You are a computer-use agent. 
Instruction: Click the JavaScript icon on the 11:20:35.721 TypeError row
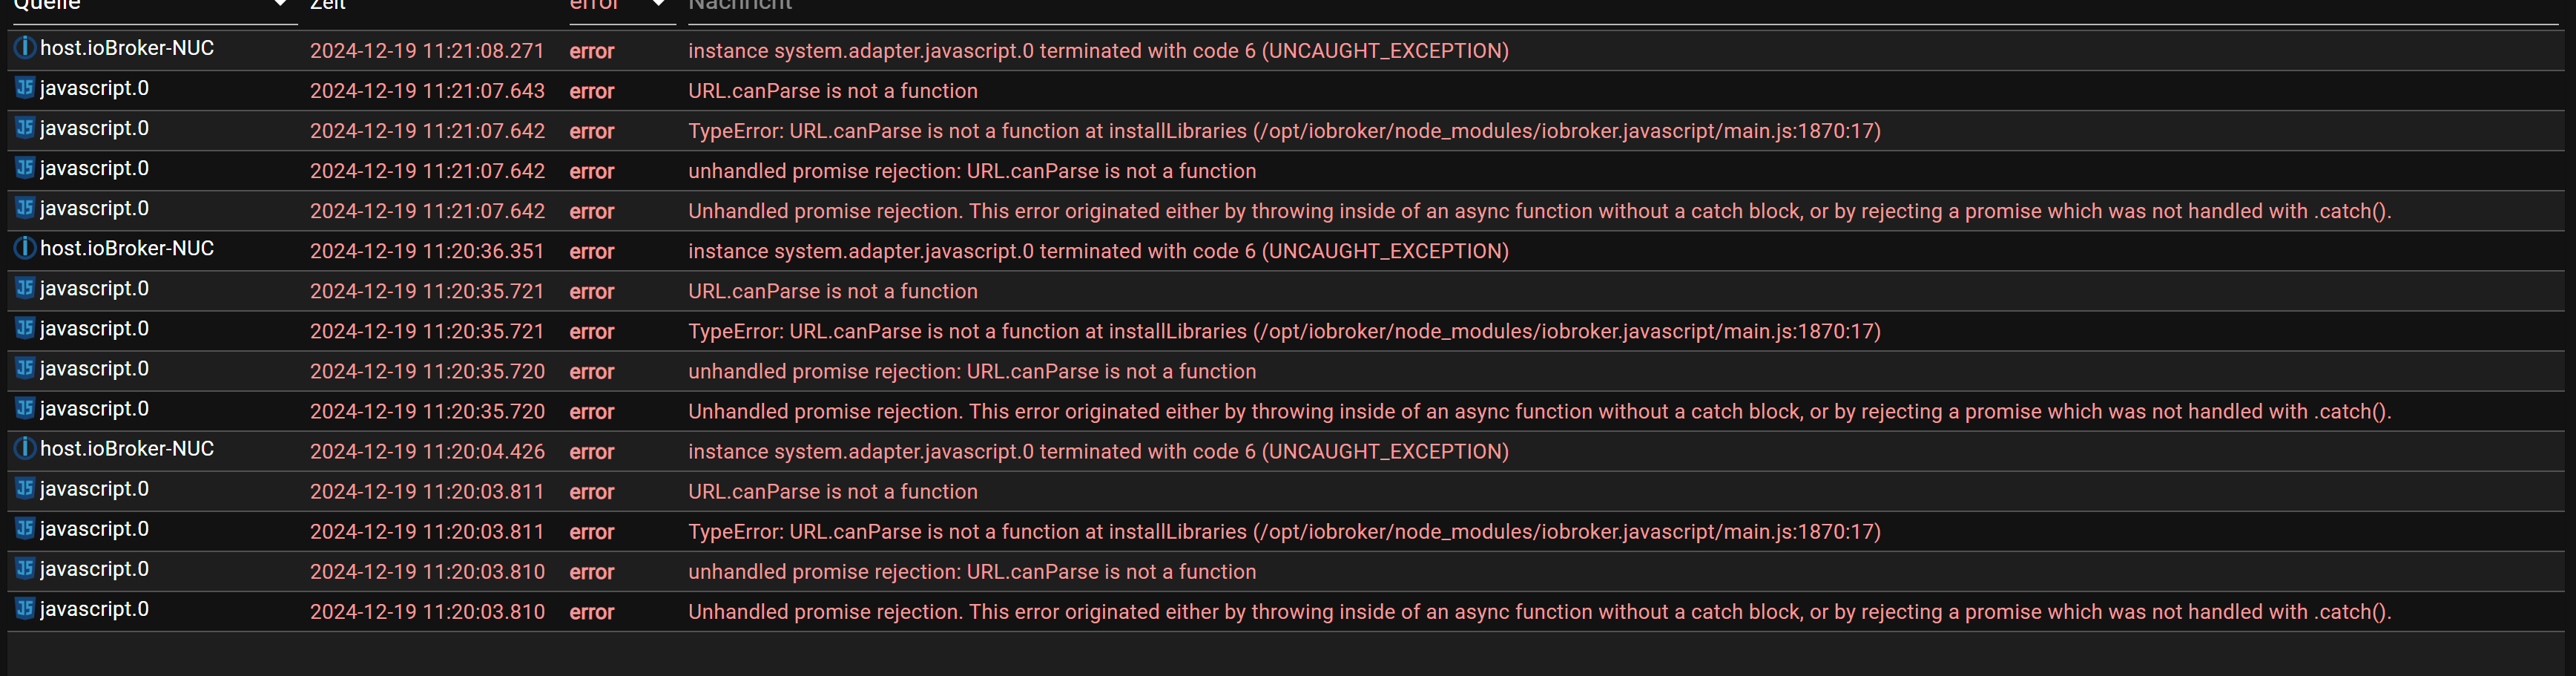click(25, 328)
